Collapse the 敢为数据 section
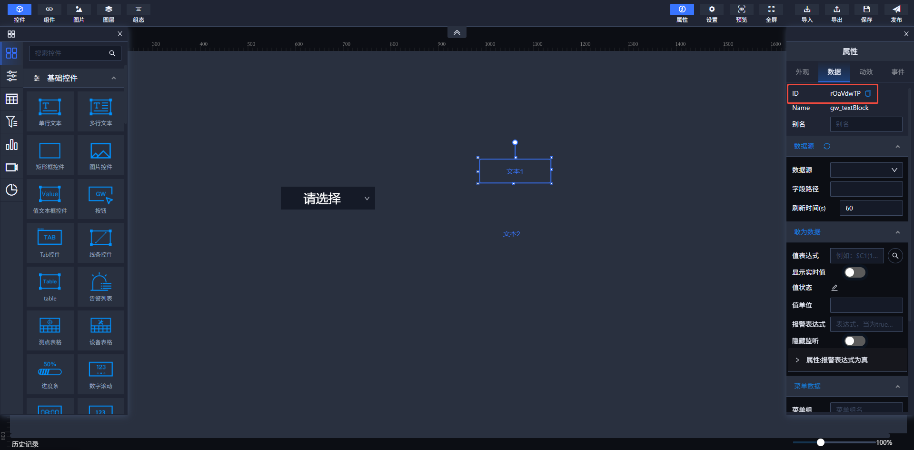 tap(898, 232)
